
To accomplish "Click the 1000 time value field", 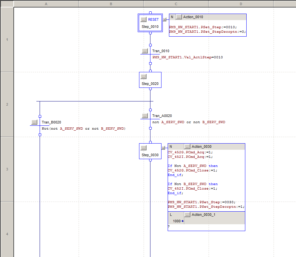I will (177, 221).
